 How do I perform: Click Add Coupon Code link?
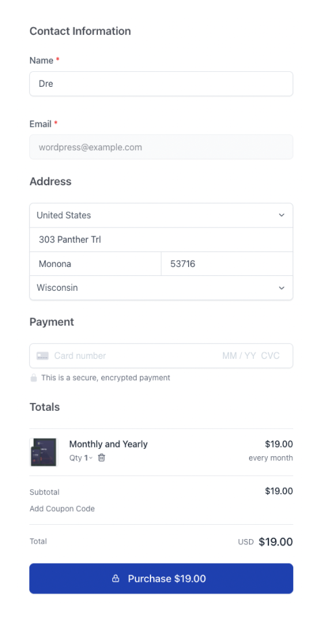(62, 509)
